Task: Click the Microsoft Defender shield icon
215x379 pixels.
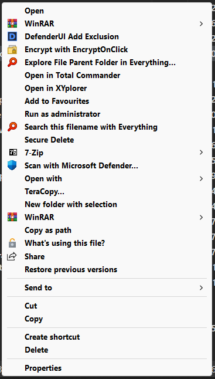Action: pyautogui.click(x=12, y=165)
